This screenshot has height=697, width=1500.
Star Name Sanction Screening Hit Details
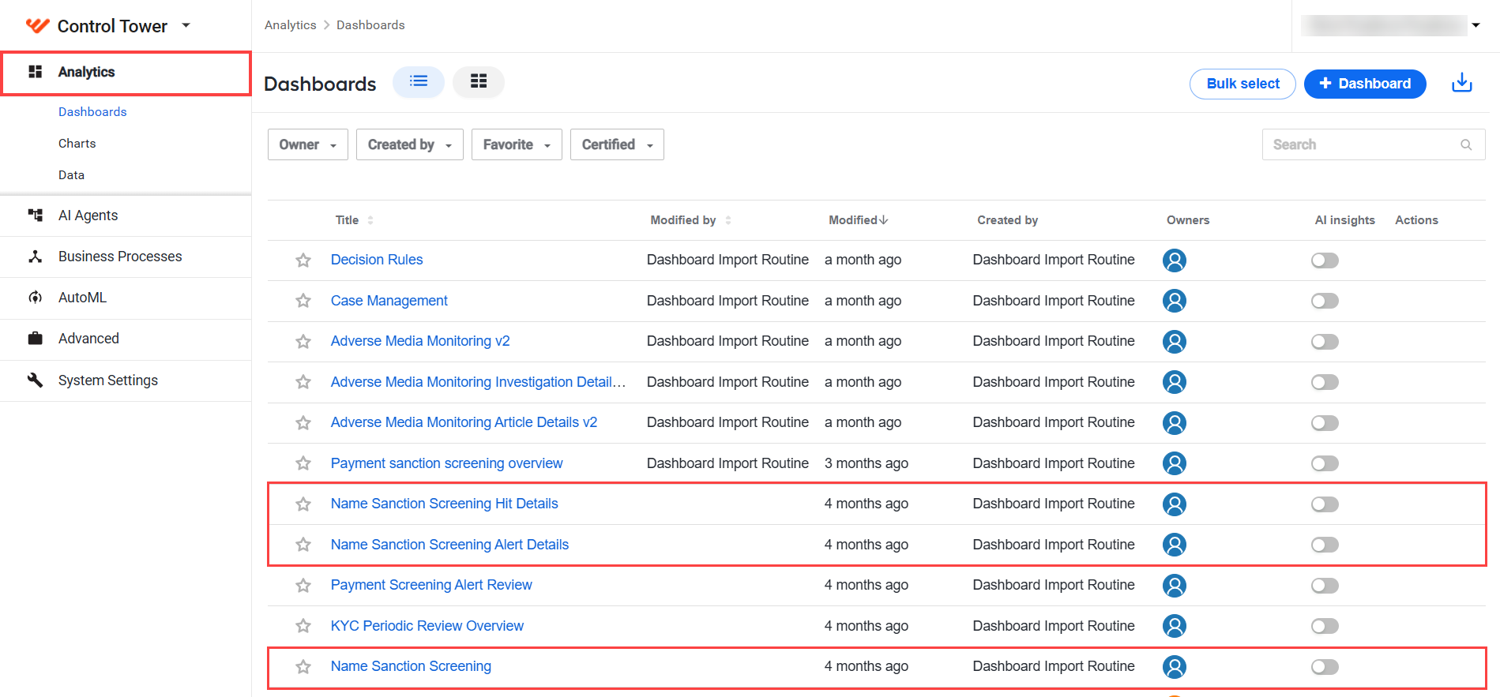pos(303,504)
